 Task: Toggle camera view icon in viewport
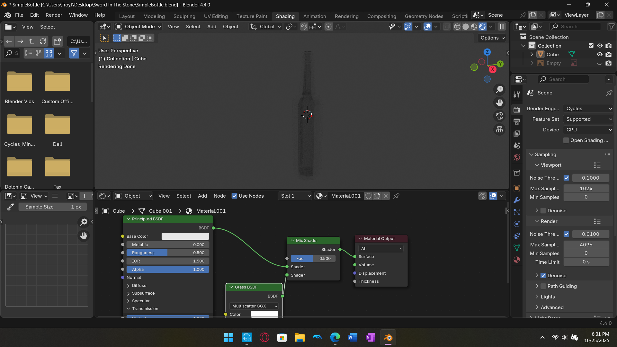click(499, 116)
